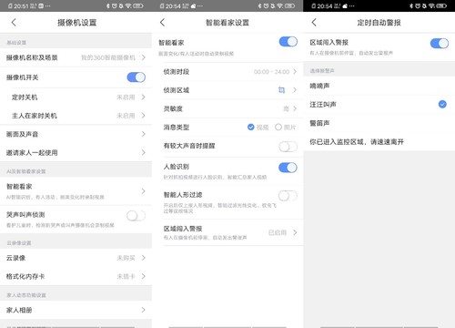Tap battery icon in 定时自动警报 status bar
The image size is (455, 328).
pos(441,5)
